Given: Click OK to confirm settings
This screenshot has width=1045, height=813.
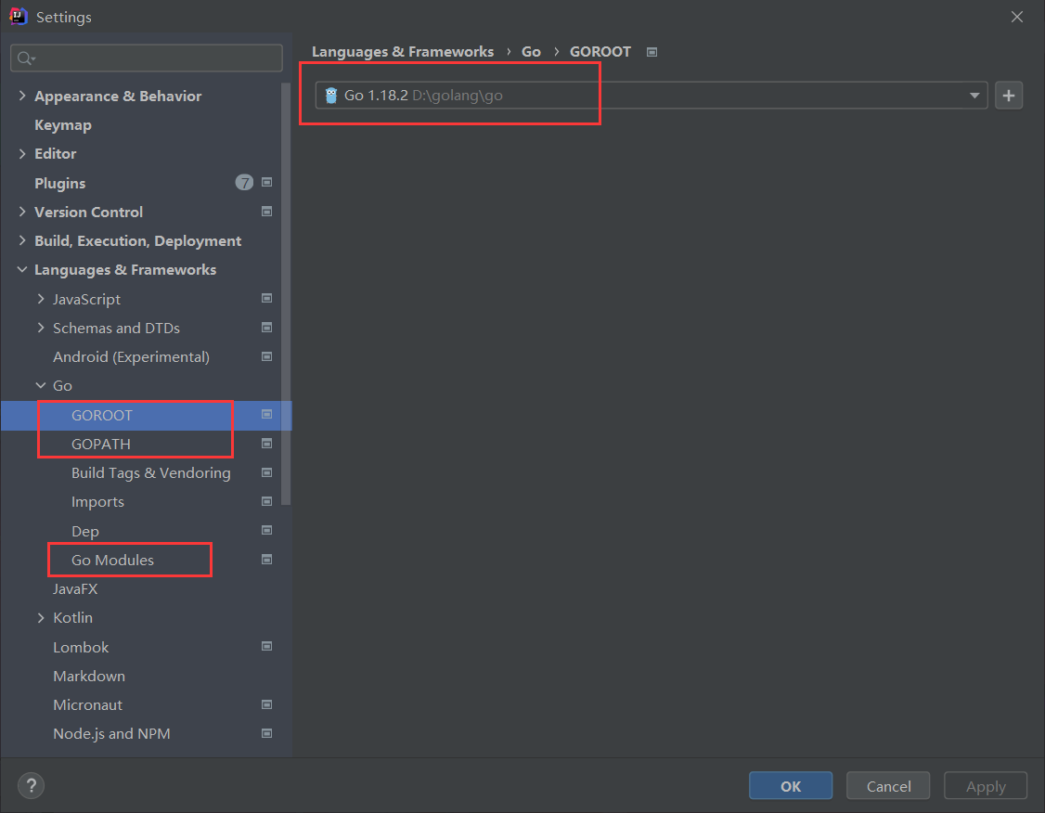Looking at the screenshot, I should (x=791, y=786).
